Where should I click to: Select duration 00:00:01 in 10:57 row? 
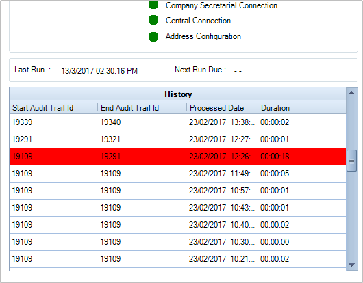coord(275,191)
